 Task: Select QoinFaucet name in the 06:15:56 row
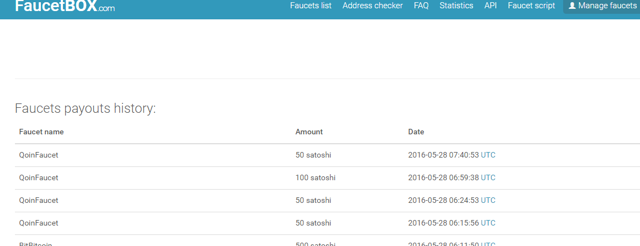(x=39, y=223)
